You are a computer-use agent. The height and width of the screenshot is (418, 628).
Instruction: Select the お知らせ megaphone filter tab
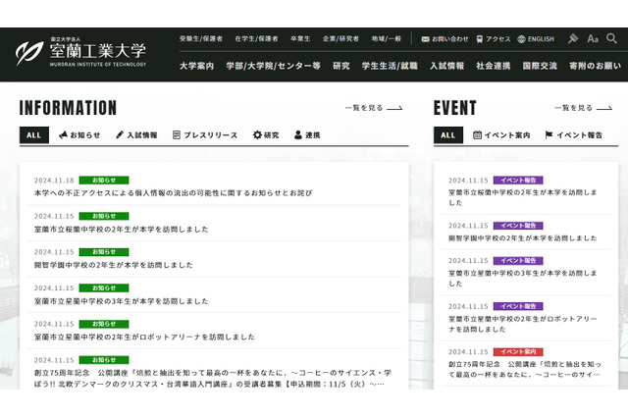(79, 135)
